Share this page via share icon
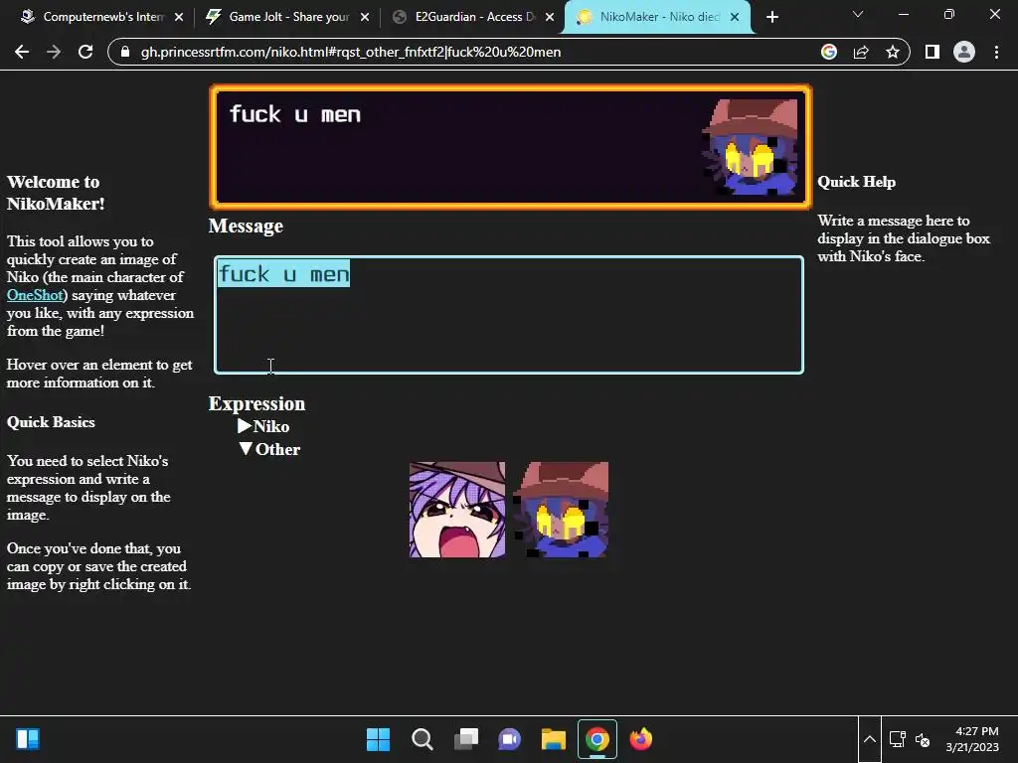Viewport: 1018px width, 763px height. point(861,52)
